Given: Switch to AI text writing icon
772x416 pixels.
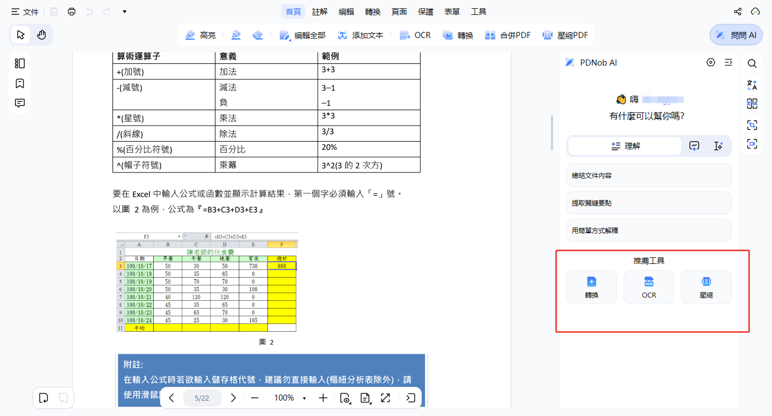Looking at the screenshot, I should (718, 146).
